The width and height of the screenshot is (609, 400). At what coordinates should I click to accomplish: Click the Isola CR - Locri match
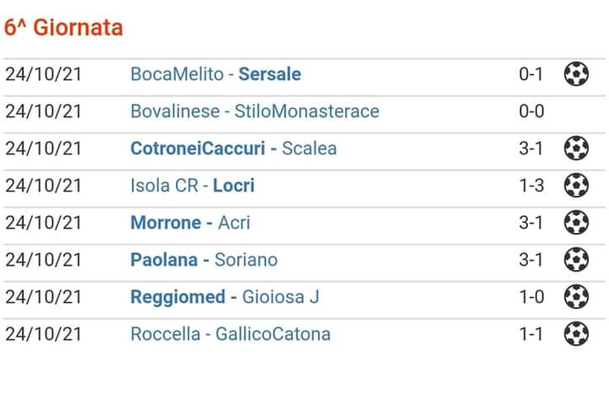(192, 186)
